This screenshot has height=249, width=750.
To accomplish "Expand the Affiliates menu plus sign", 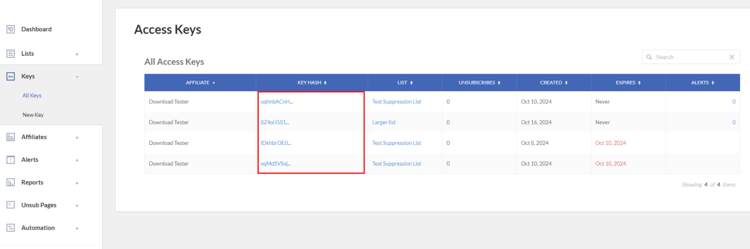I will [x=77, y=138].
